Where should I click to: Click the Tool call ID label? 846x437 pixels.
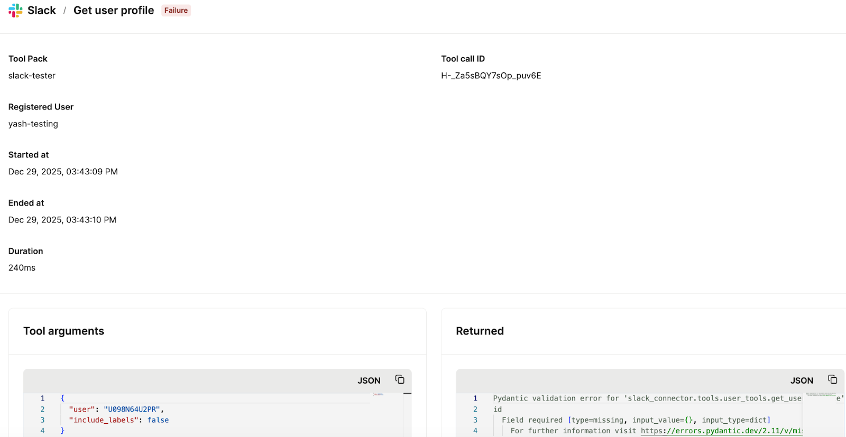point(463,59)
